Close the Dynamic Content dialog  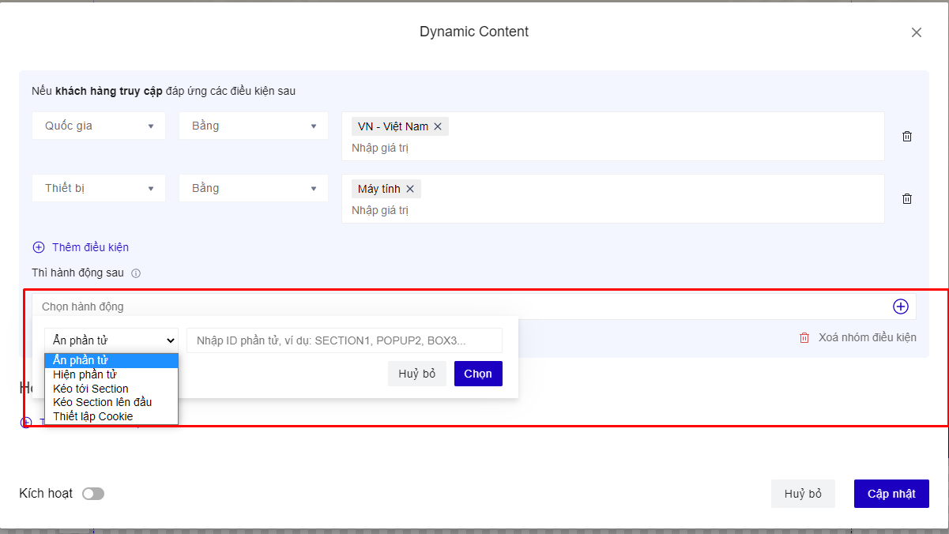click(x=917, y=32)
